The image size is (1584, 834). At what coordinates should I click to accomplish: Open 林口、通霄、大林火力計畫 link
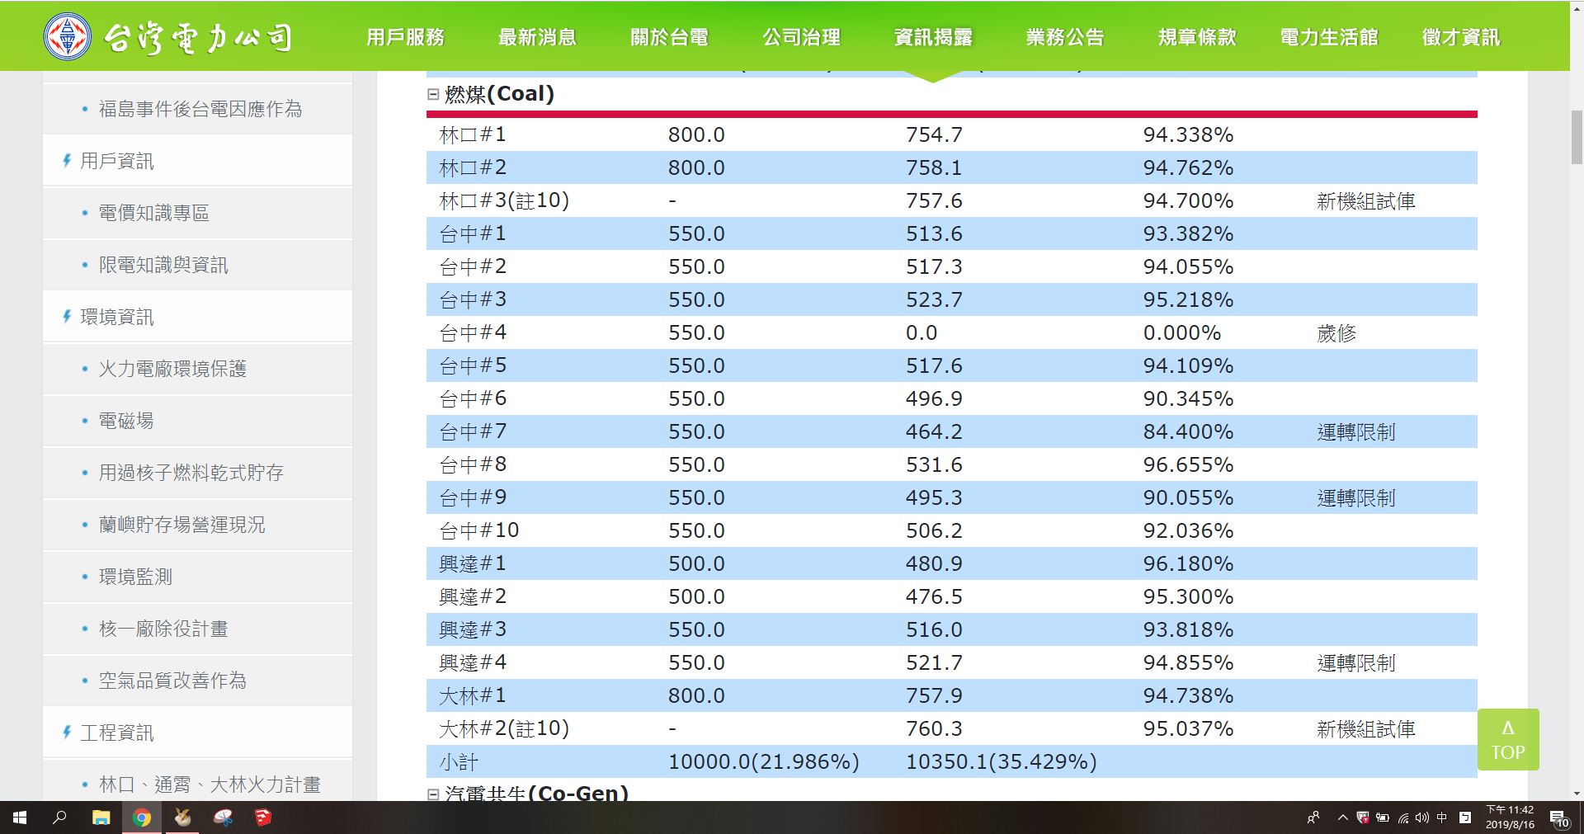click(210, 785)
